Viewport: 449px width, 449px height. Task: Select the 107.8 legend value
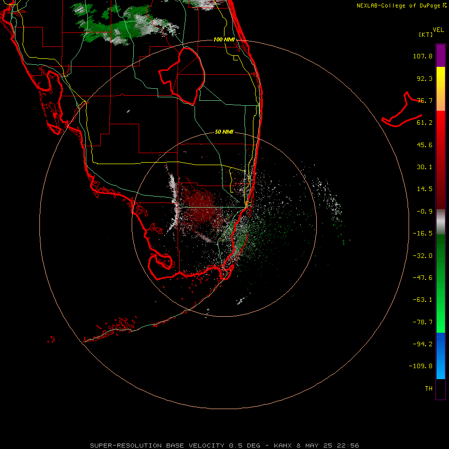tap(423, 56)
